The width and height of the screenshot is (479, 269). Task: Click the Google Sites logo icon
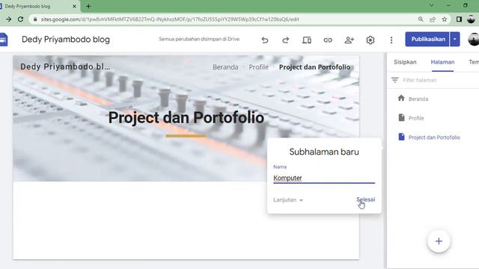click(x=3, y=40)
